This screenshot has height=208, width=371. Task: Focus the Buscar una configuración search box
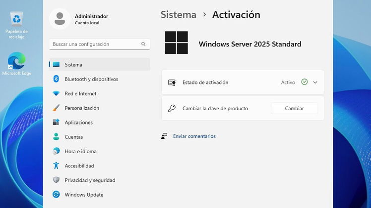[x=99, y=44]
